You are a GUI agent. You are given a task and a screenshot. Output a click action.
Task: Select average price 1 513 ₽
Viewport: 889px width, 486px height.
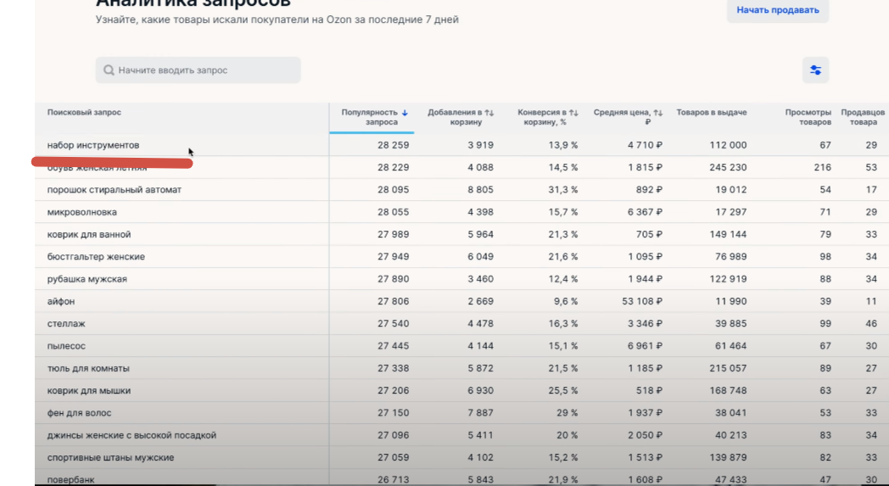coord(645,458)
